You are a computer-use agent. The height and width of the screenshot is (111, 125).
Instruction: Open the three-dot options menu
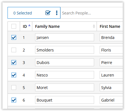(57, 13)
